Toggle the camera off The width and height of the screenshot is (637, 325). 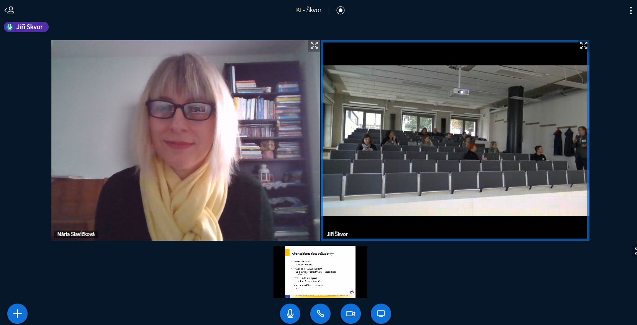click(351, 314)
